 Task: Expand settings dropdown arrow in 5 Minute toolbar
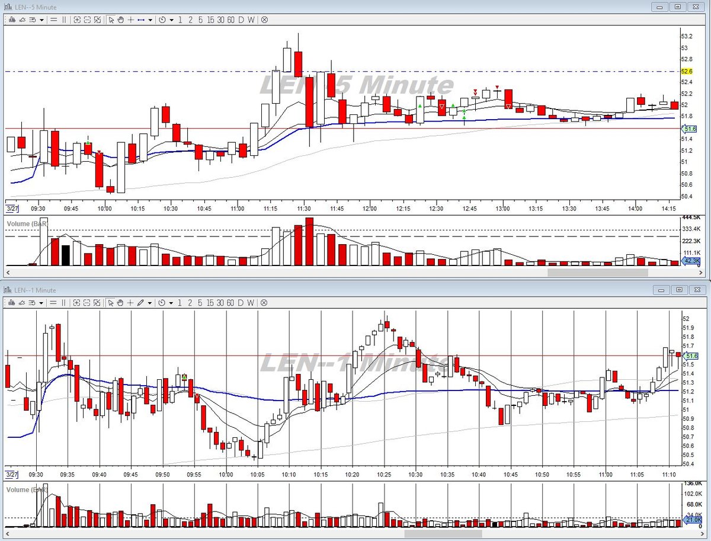point(41,20)
